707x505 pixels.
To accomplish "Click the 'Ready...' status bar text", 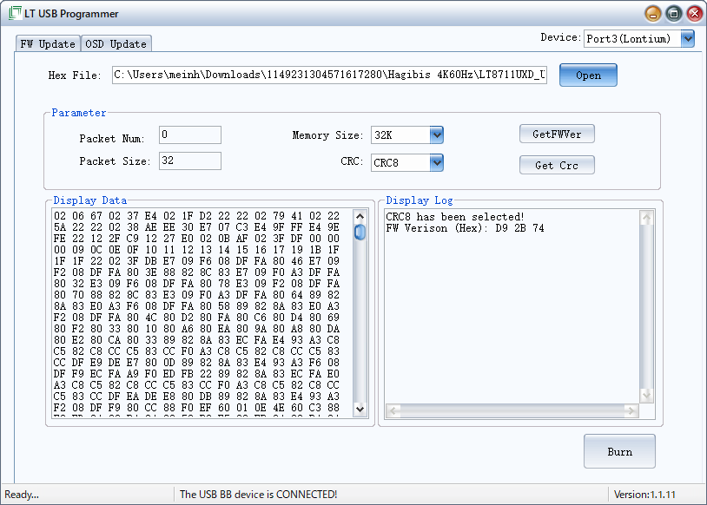I will pyautogui.click(x=22, y=495).
